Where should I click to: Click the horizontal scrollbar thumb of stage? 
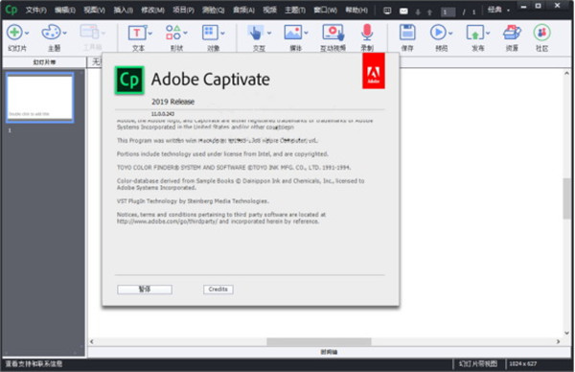(319, 341)
